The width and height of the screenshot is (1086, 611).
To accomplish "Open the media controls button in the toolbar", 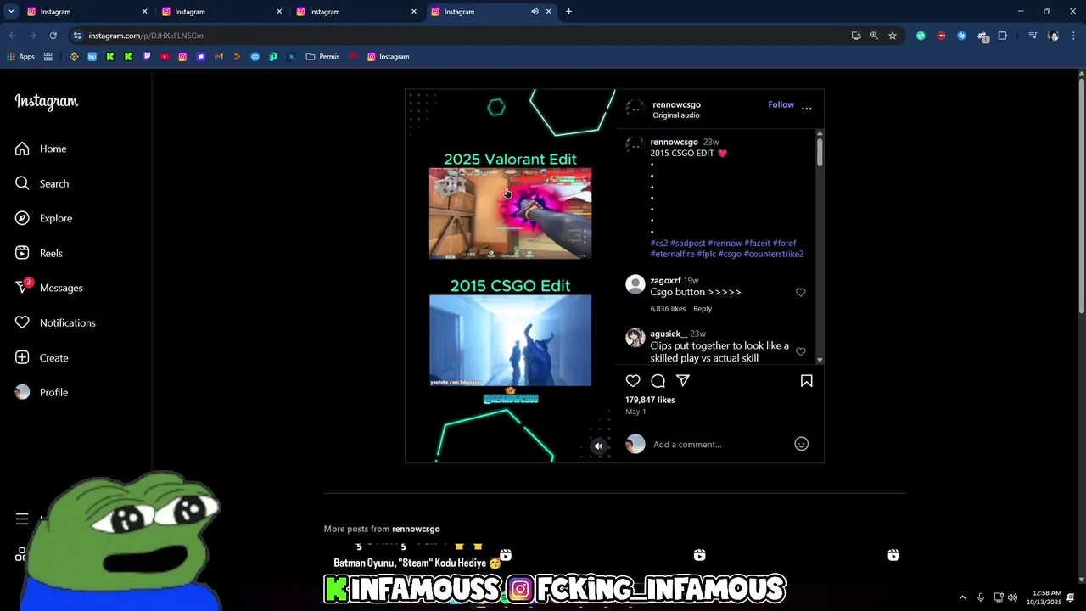I will pyautogui.click(x=1033, y=36).
